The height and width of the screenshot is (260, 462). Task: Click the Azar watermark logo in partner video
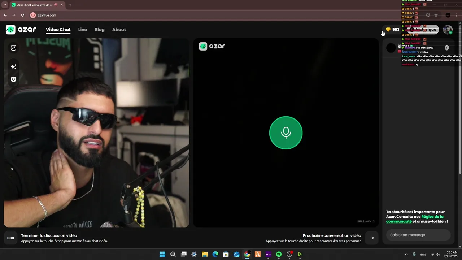click(x=212, y=46)
